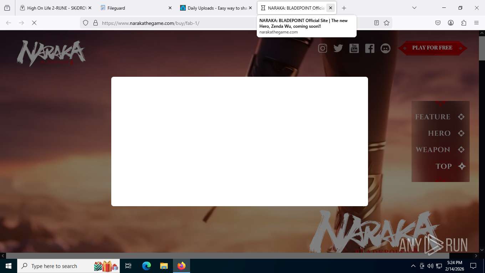The height and width of the screenshot is (273, 485).
Task: Open tracking protection shield icon
Action: 86,23
